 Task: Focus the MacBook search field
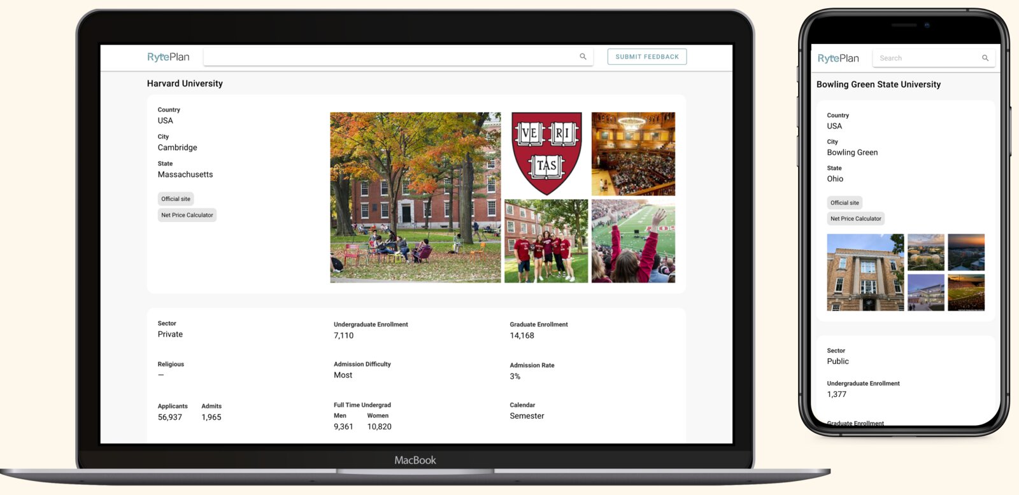click(x=398, y=57)
